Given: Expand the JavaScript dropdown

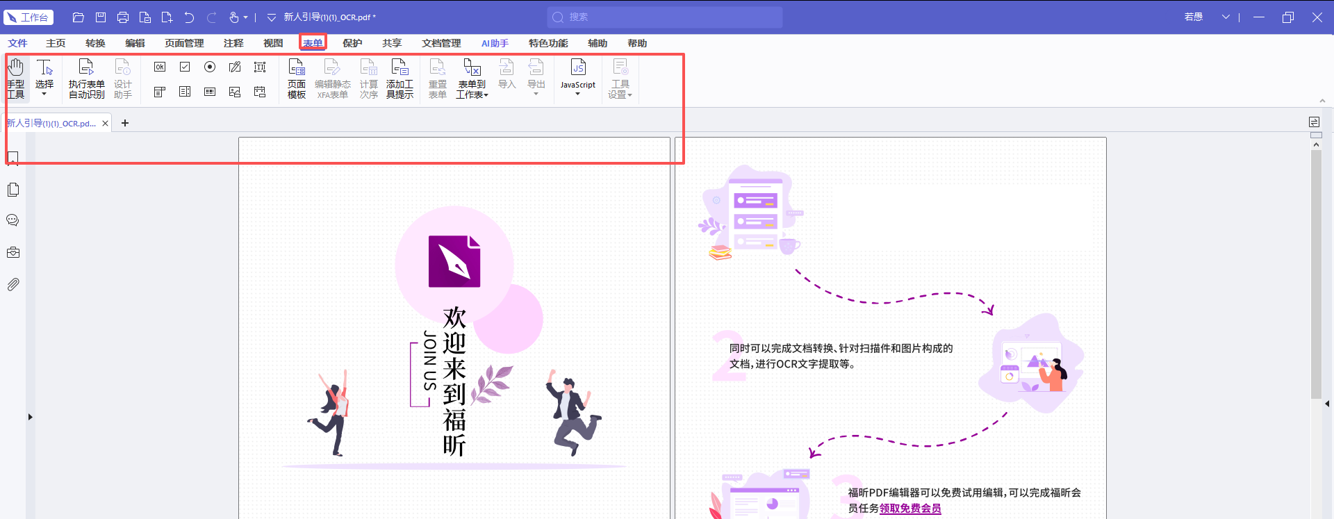Looking at the screenshot, I should pos(577,94).
